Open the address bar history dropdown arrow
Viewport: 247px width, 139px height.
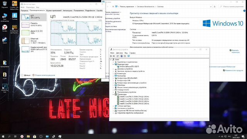pyautogui.click(x=211, y=7)
